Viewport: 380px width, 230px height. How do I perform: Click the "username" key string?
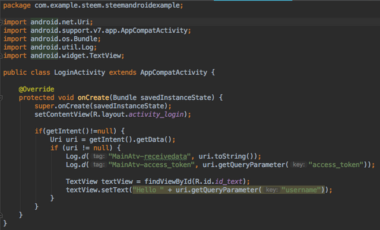301,190
